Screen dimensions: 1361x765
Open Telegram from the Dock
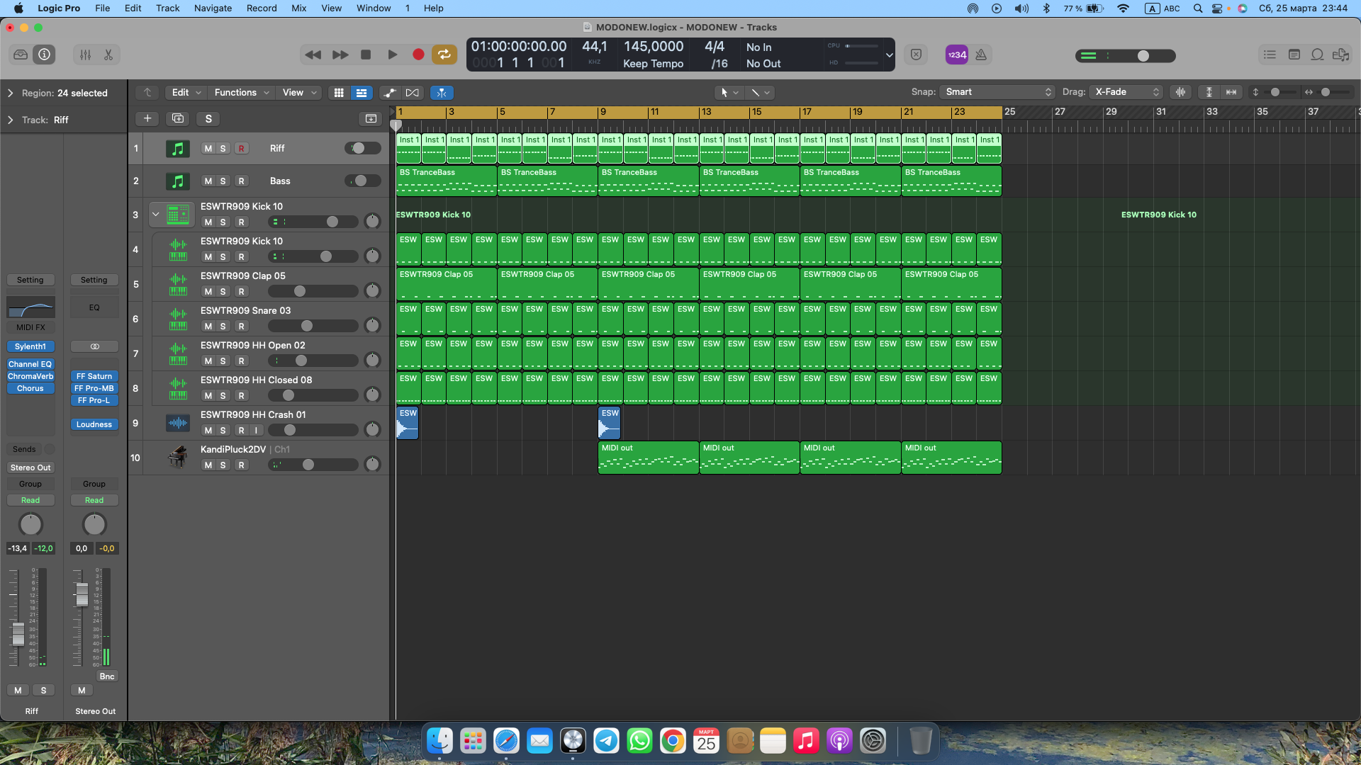click(x=606, y=741)
